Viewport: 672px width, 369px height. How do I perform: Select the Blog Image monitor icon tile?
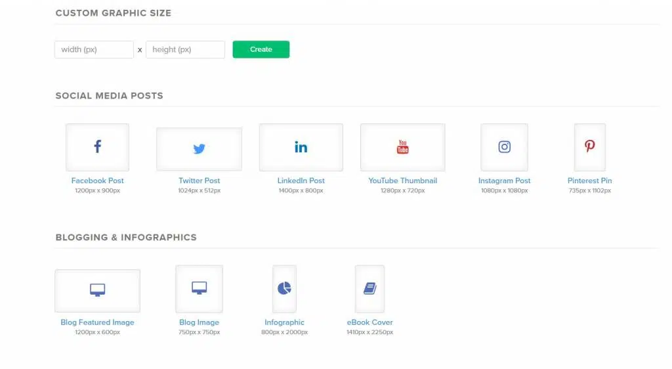click(x=199, y=289)
